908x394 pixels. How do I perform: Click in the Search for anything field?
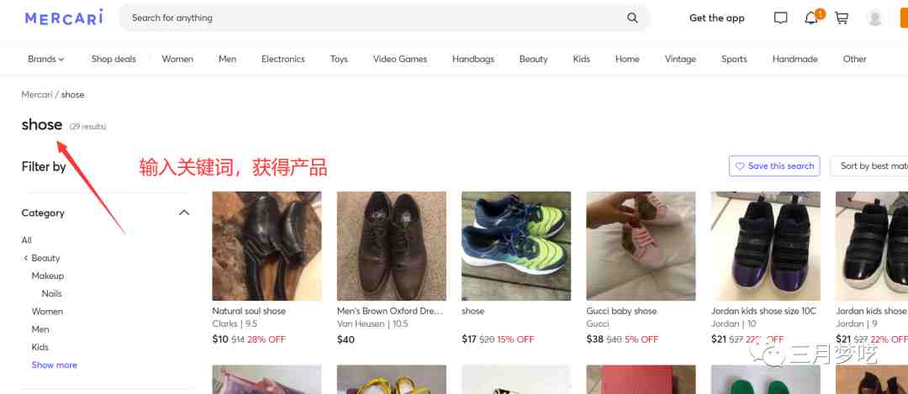click(x=377, y=18)
